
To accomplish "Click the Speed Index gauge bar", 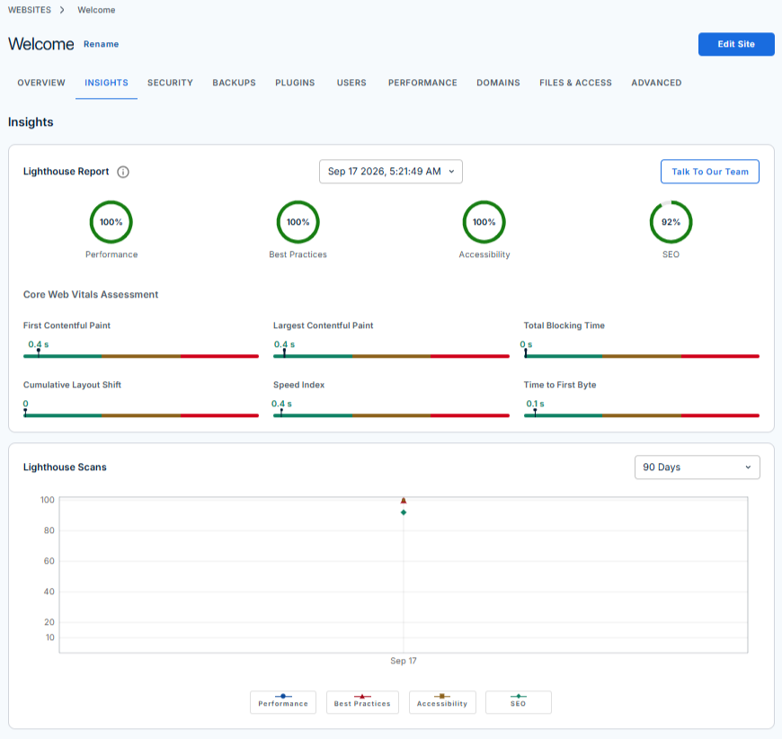I will pos(392,415).
